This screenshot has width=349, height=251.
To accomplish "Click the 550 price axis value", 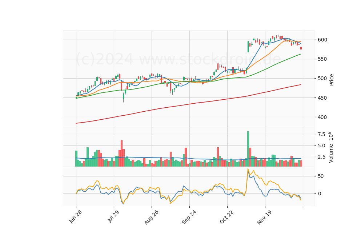I will click(322, 59).
